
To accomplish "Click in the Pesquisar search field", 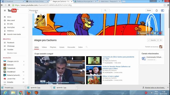I will [x=65, y=11].
